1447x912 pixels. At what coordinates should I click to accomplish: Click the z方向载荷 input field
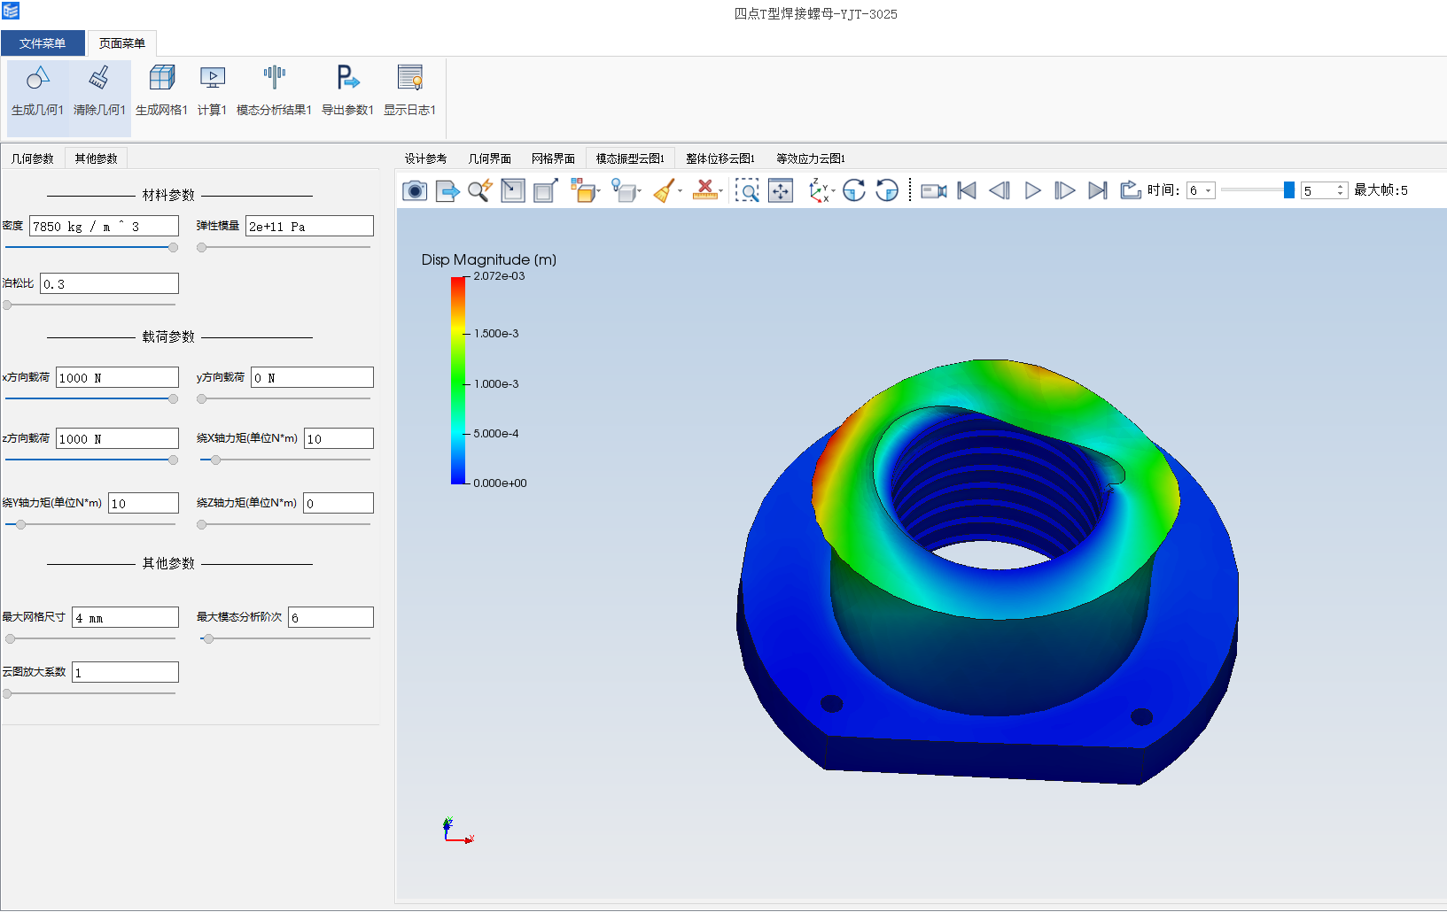(x=117, y=439)
